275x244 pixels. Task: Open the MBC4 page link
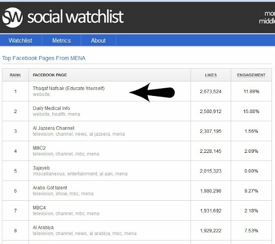[39, 208]
